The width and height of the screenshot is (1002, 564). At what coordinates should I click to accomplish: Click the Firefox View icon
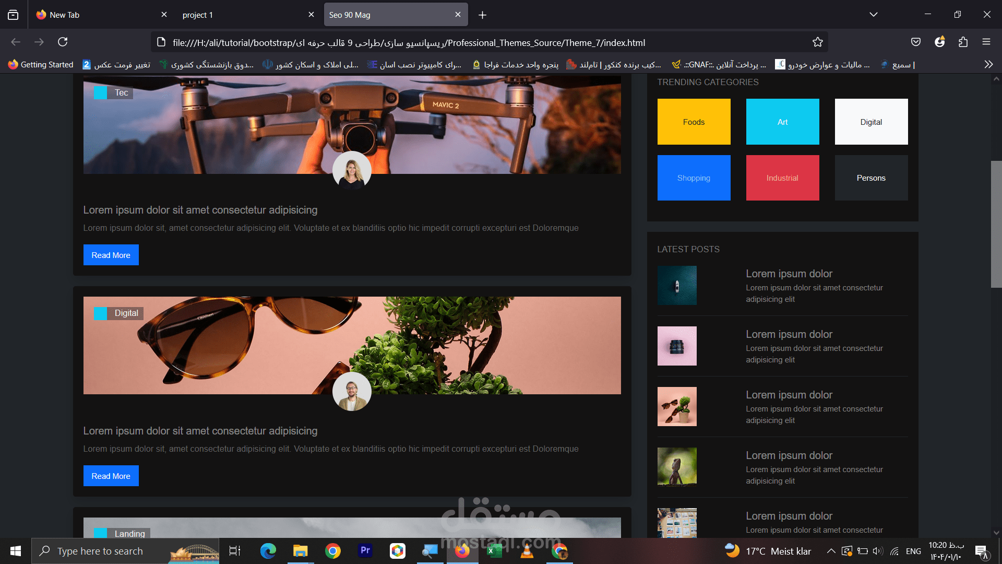tap(13, 15)
